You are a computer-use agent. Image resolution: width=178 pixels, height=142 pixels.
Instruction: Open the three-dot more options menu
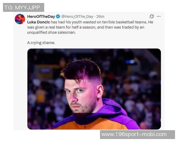(158, 17)
